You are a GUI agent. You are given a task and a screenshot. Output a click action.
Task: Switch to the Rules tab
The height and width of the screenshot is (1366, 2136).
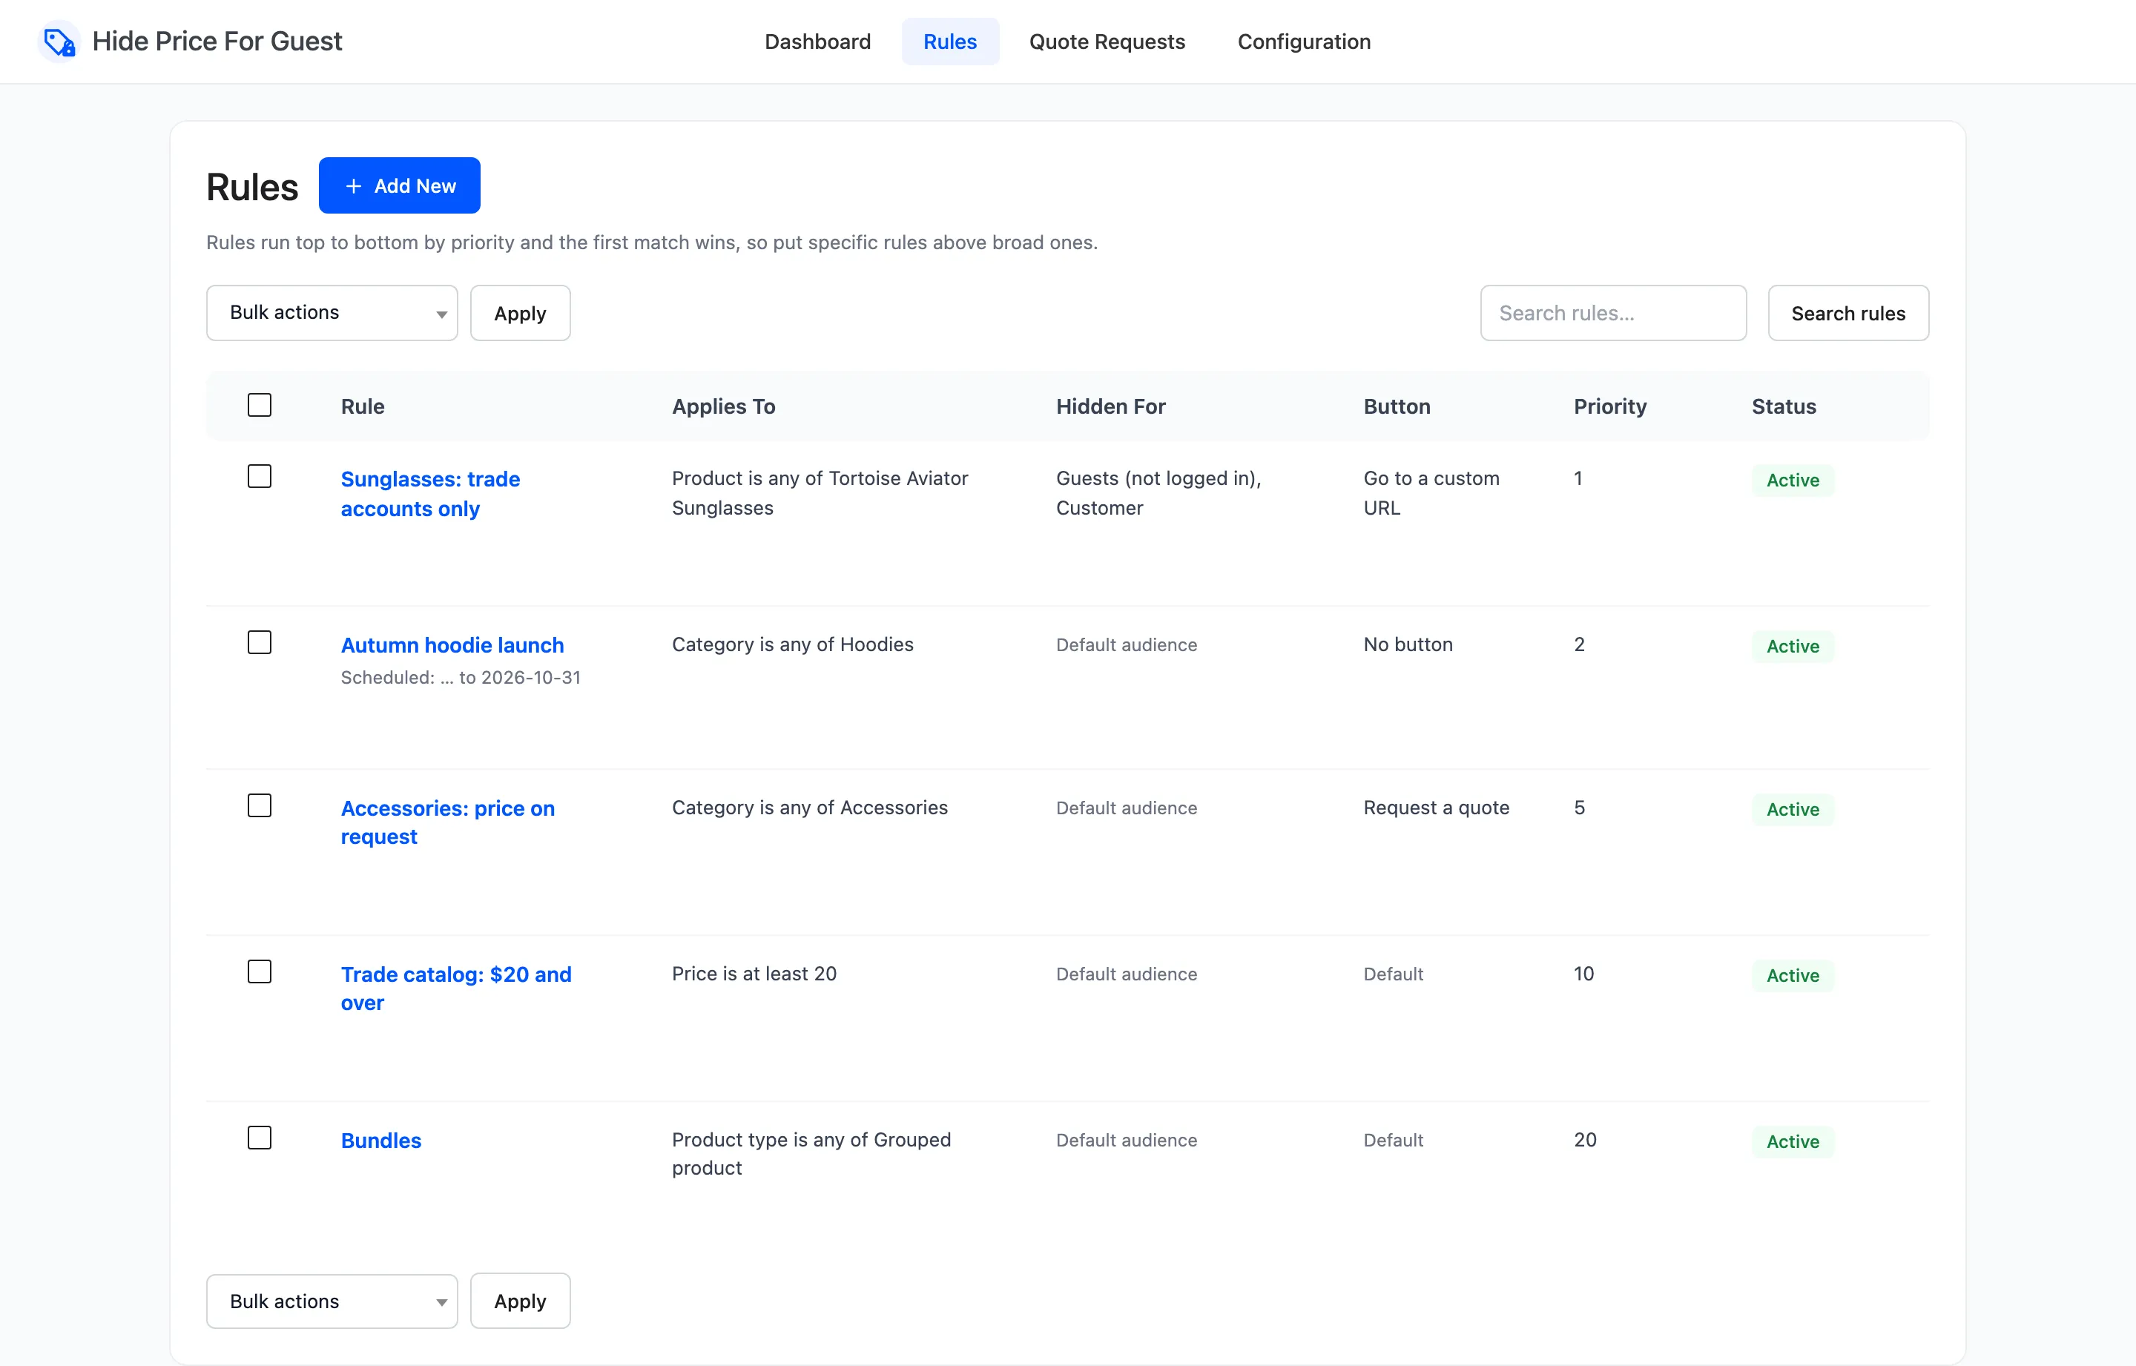tap(950, 42)
